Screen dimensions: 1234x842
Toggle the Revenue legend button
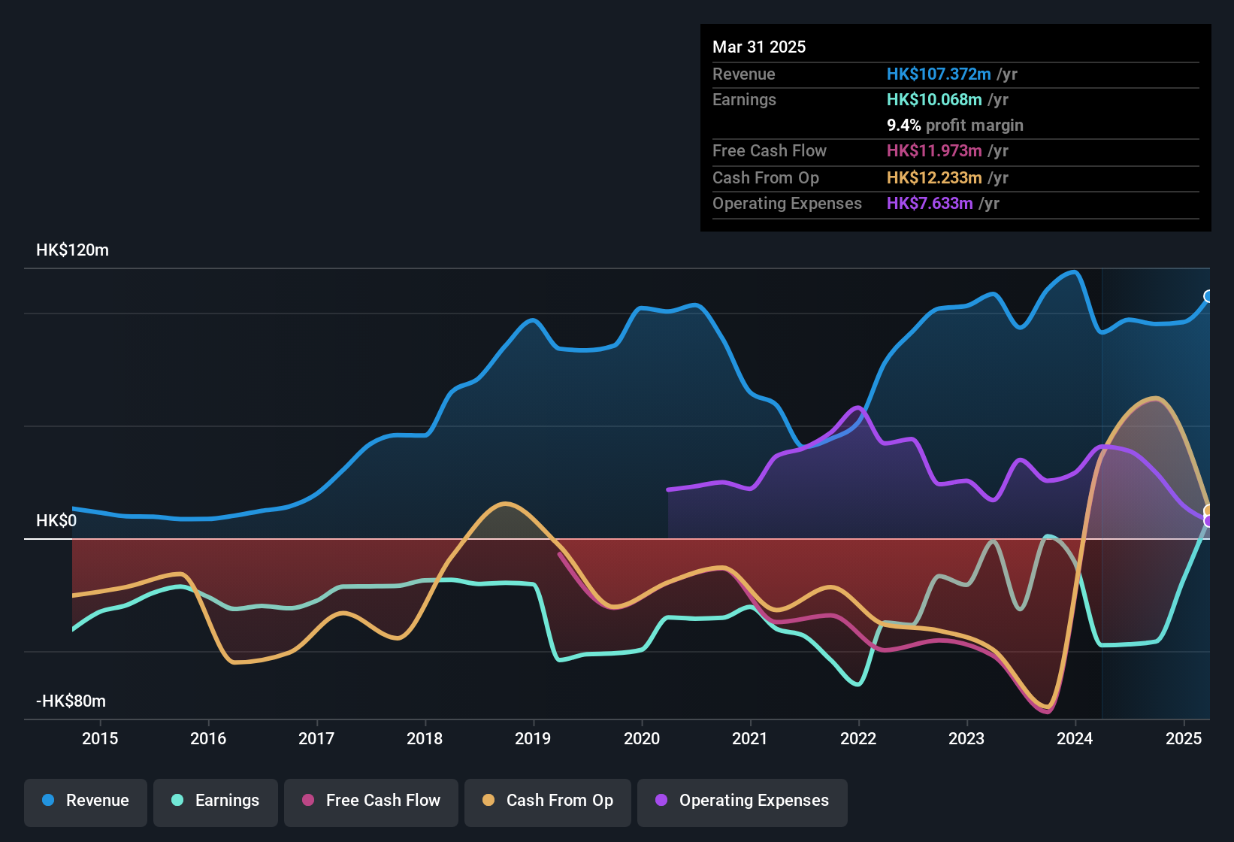86,800
